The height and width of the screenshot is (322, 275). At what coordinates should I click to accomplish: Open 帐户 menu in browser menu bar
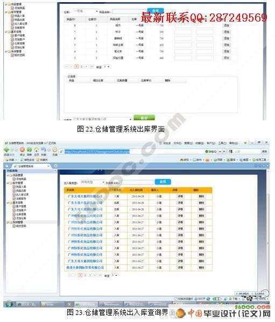[210, 143]
